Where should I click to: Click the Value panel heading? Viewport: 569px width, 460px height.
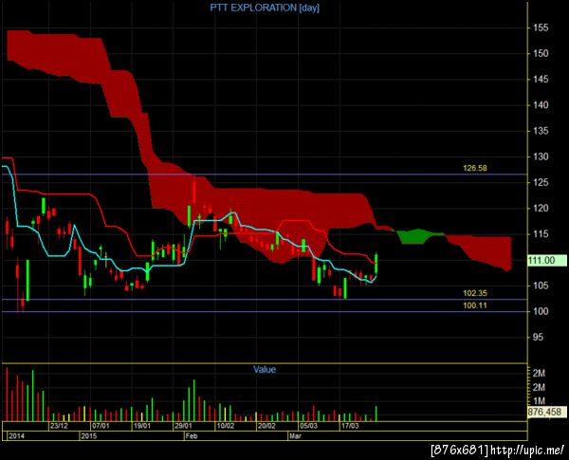click(x=265, y=370)
